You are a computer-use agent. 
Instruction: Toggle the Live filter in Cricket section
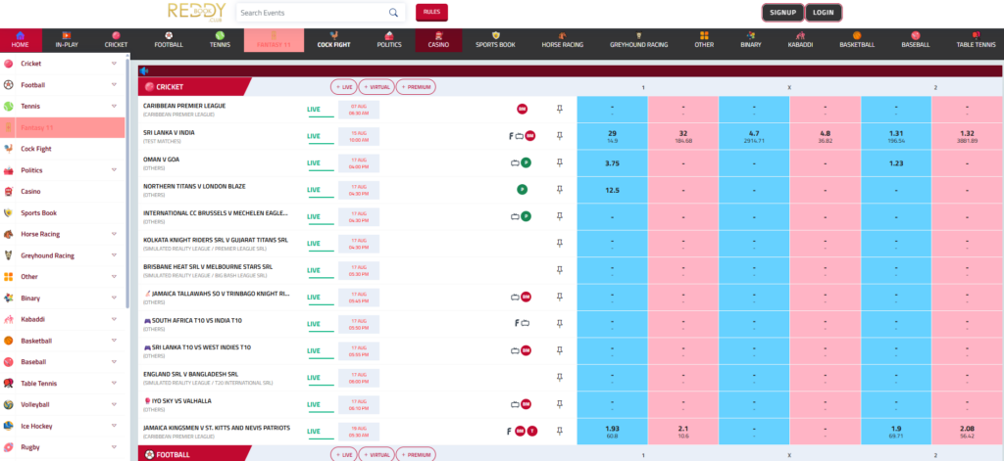click(x=344, y=87)
